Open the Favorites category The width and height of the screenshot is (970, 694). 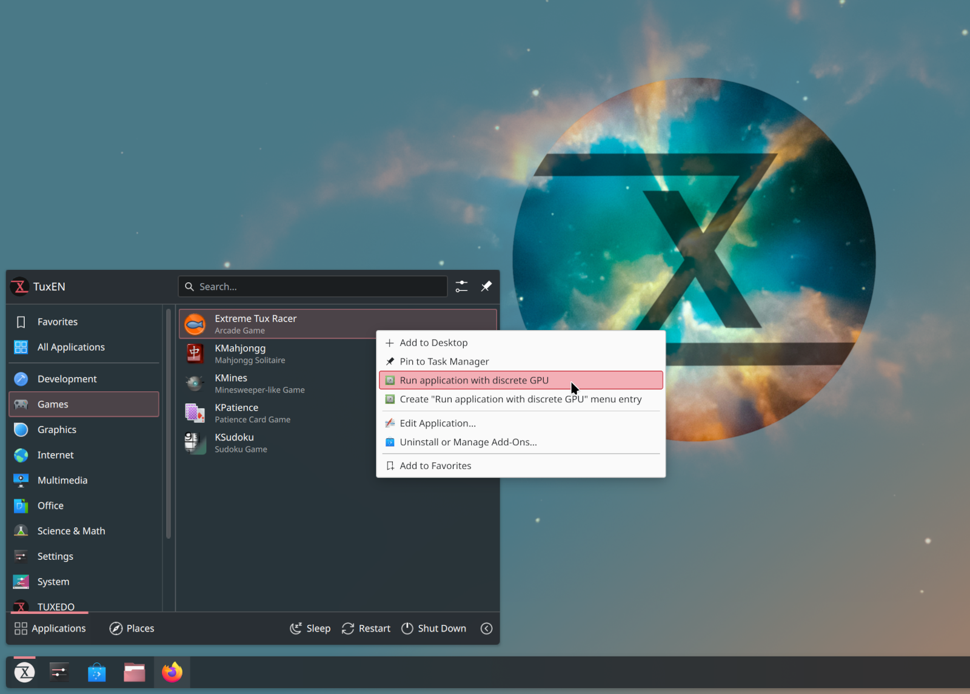(84, 322)
